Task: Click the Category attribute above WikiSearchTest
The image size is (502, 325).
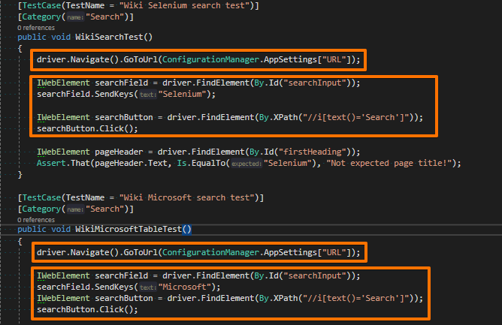Action: click(41, 17)
